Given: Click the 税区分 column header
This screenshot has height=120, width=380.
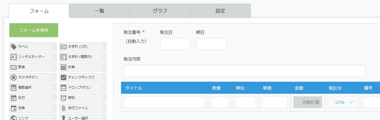Looking at the screenshot, I should click(335, 88).
